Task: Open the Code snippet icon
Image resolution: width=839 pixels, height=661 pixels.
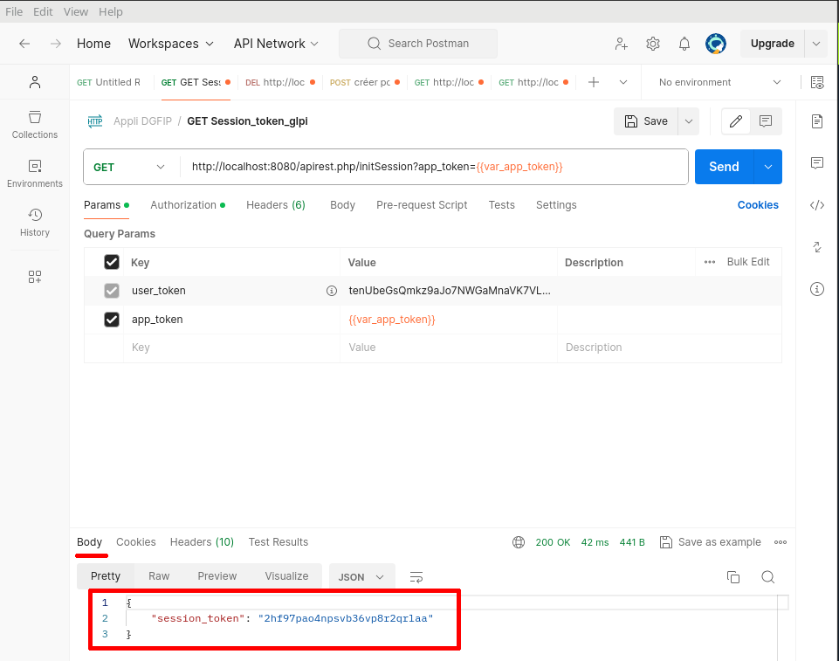Action: click(x=817, y=205)
